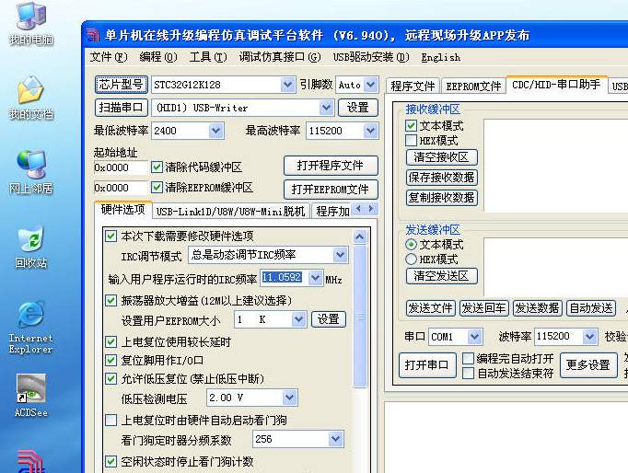Select send buffer HEX模式 radio button

pyautogui.click(x=411, y=260)
